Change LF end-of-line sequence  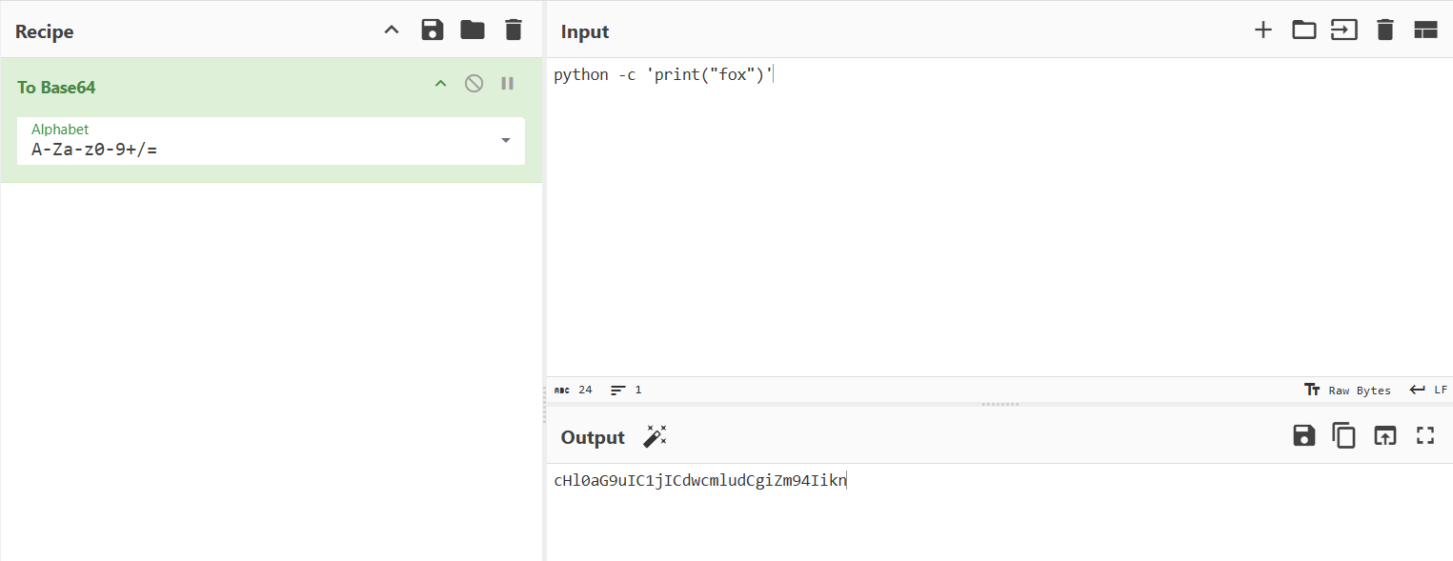tap(1428, 391)
